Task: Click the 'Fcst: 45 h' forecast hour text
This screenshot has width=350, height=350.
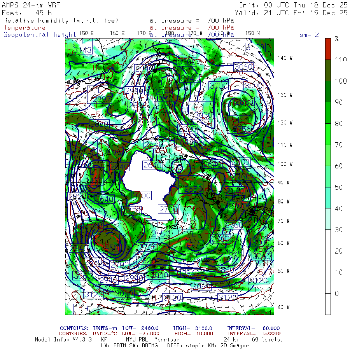Action: click(27, 13)
